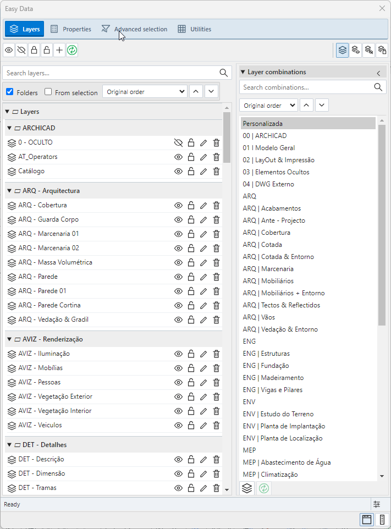This screenshot has width=391, height=529.
Task: Switch to the Utilities tab
Action: pos(195,29)
